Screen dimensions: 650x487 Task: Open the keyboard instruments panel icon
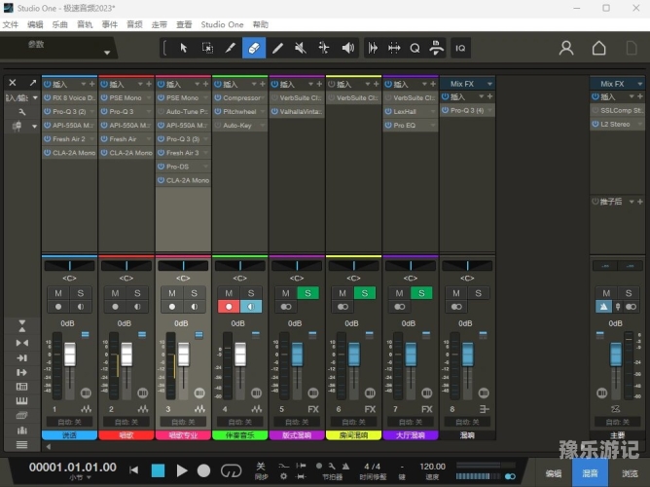[22, 400]
